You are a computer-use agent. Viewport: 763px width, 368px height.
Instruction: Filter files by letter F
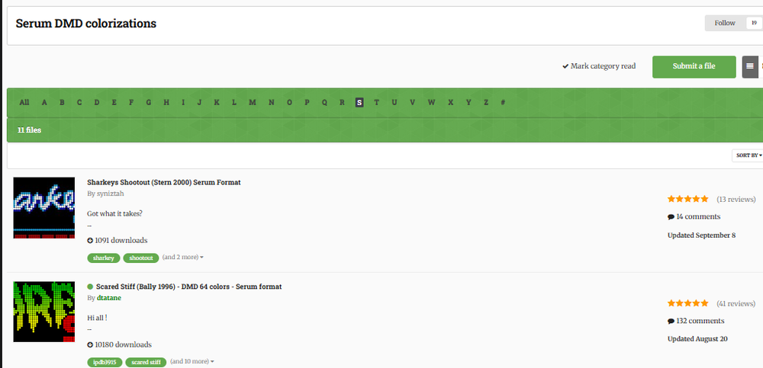tap(131, 103)
